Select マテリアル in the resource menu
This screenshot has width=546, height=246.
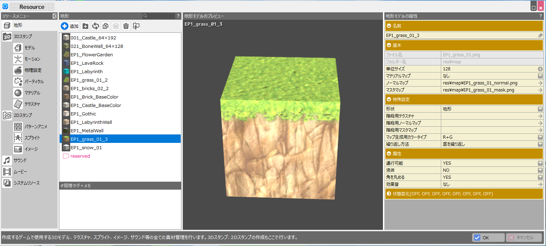coord(32,93)
